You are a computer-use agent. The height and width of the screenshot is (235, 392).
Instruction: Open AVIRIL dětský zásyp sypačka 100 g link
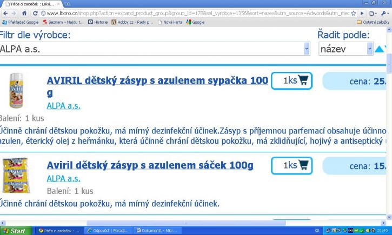(x=157, y=86)
